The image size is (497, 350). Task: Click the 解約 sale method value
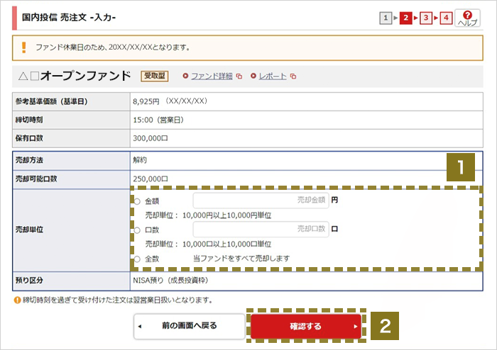click(140, 160)
